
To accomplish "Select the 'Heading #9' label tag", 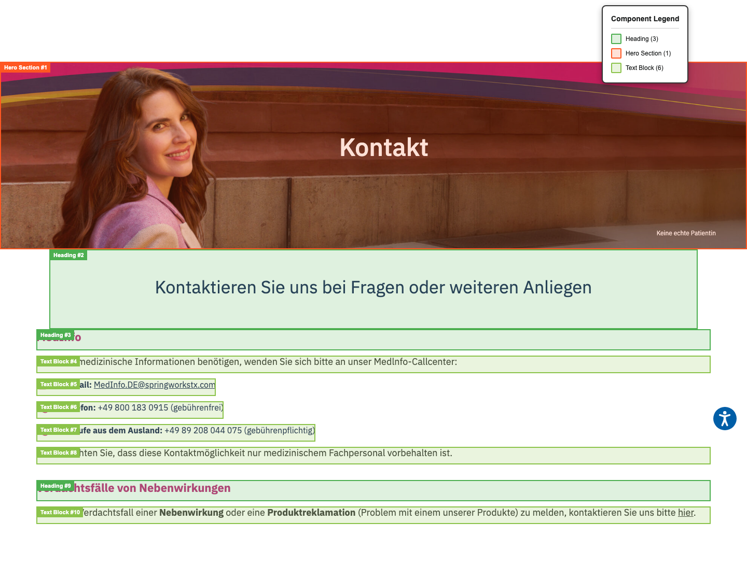I will tap(55, 486).
